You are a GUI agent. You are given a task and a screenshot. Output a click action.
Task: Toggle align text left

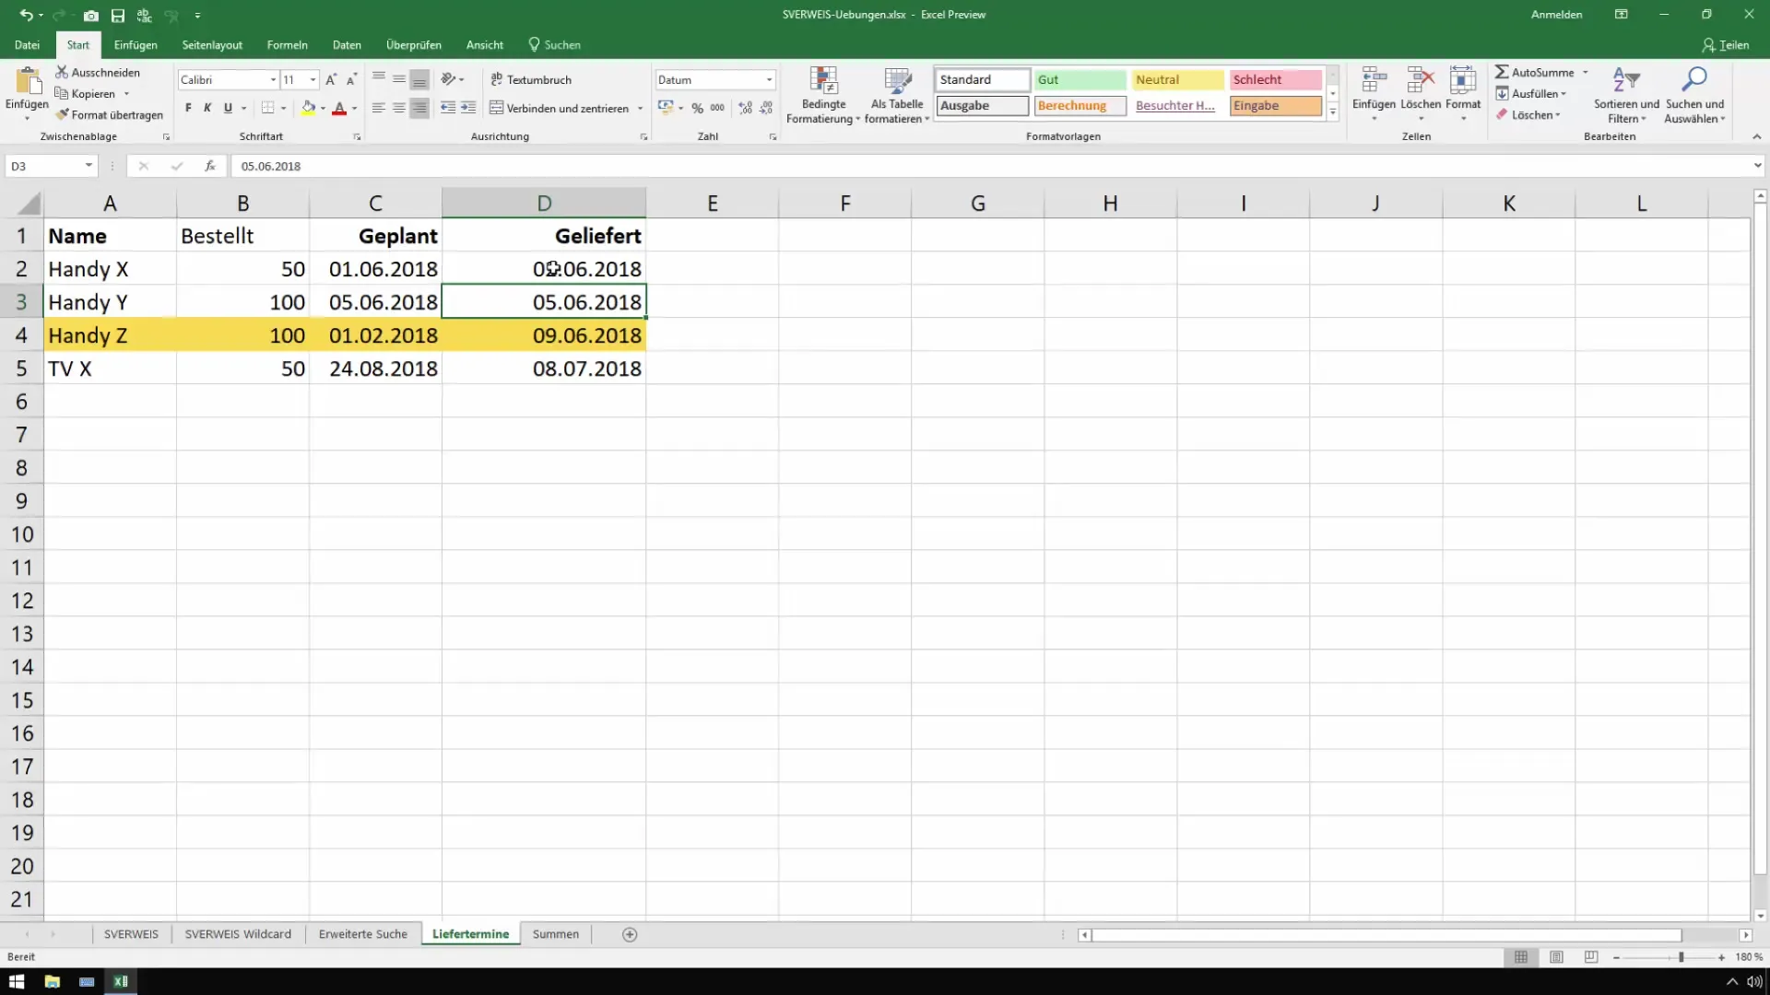tap(379, 108)
